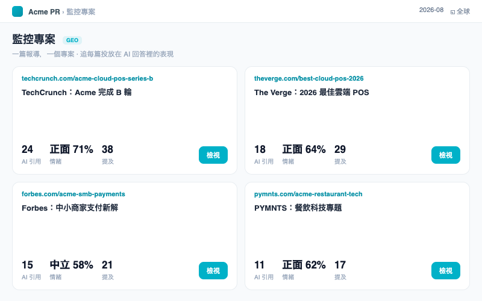Click the 17 提及 value on PYMNTS card

click(x=340, y=265)
